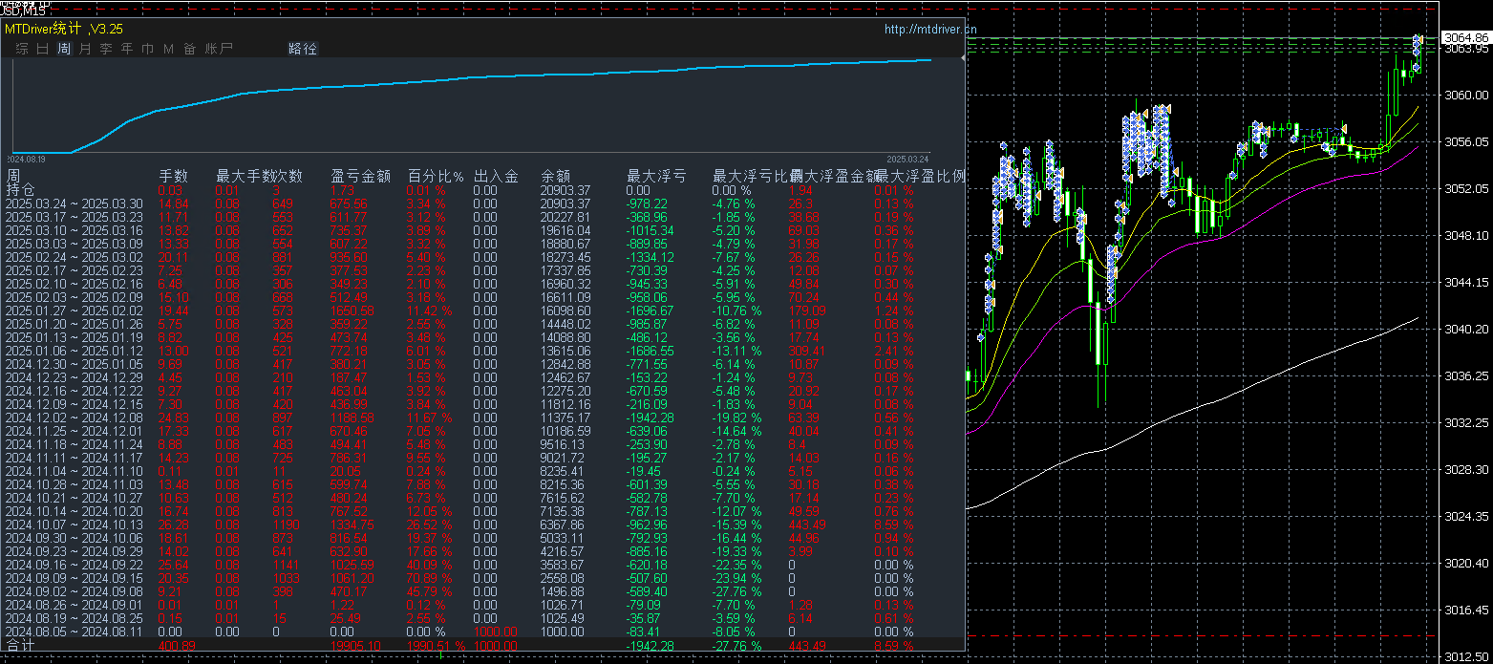
Task: Click the 手数 column header
Action: (173, 176)
